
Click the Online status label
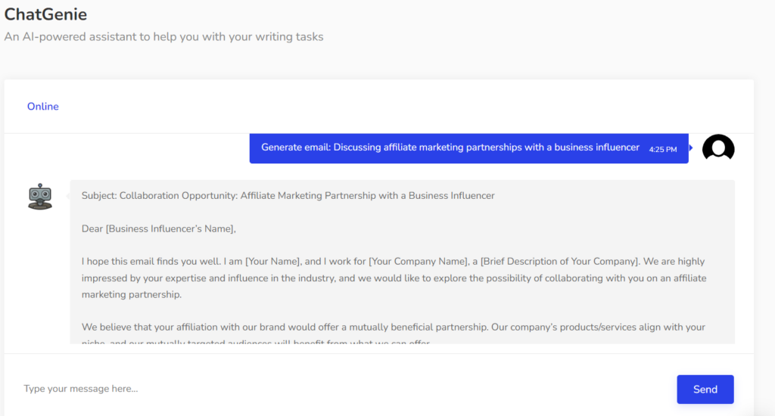point(43,107)
